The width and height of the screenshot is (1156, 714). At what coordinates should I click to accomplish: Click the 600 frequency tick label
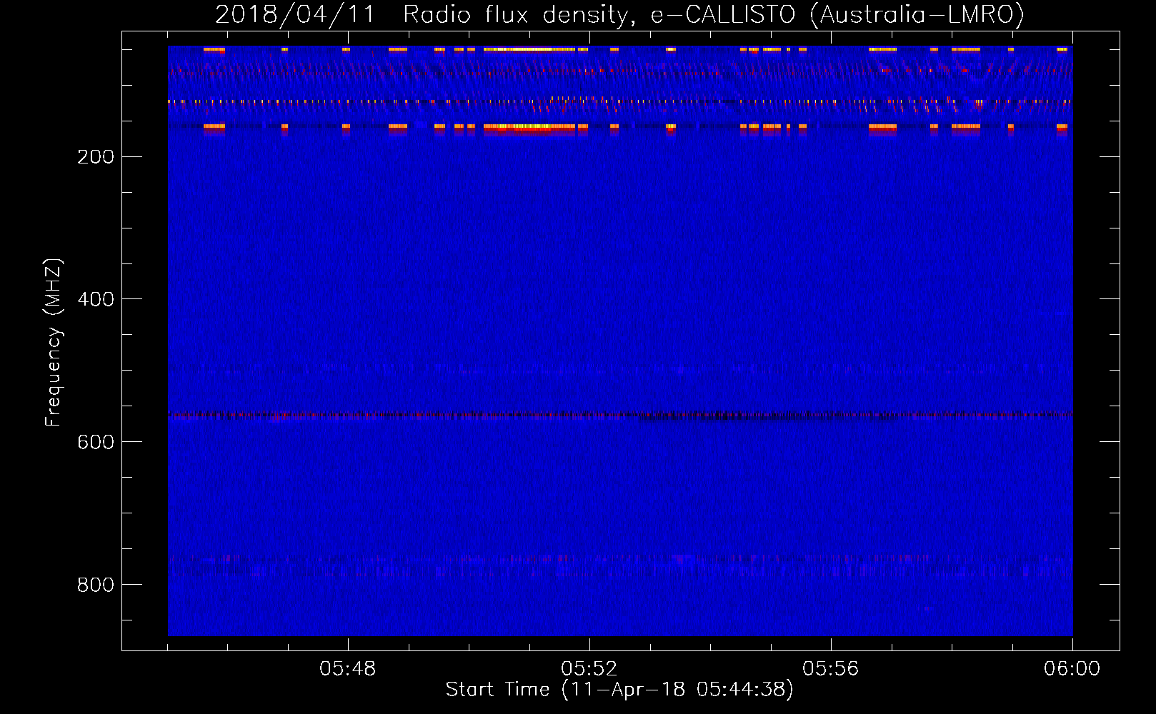pyautogui.click(x=96, y=442)
